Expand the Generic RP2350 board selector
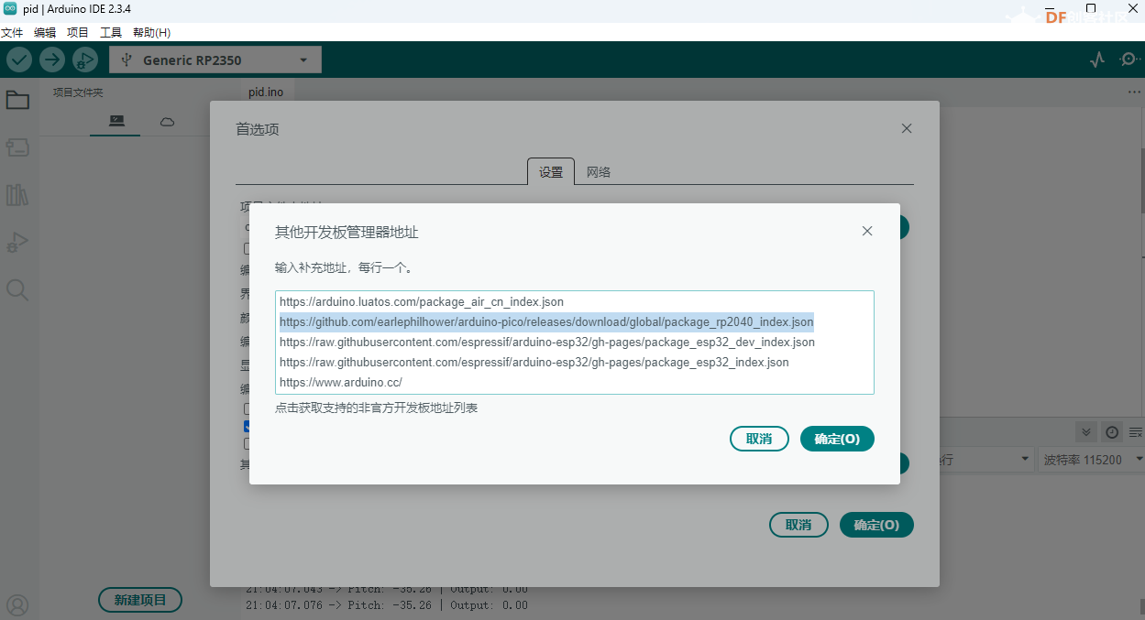 coord(215,60)
